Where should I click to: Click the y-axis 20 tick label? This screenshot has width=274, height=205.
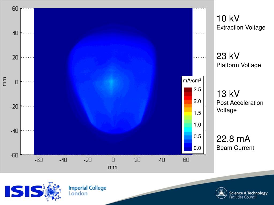coord(15,57)
